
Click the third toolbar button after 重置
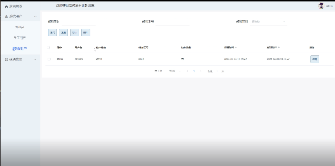(75, 32)
